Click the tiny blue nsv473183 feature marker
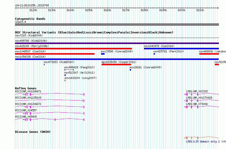The height and width of the screenshot is (149, 226). point(44,65)
